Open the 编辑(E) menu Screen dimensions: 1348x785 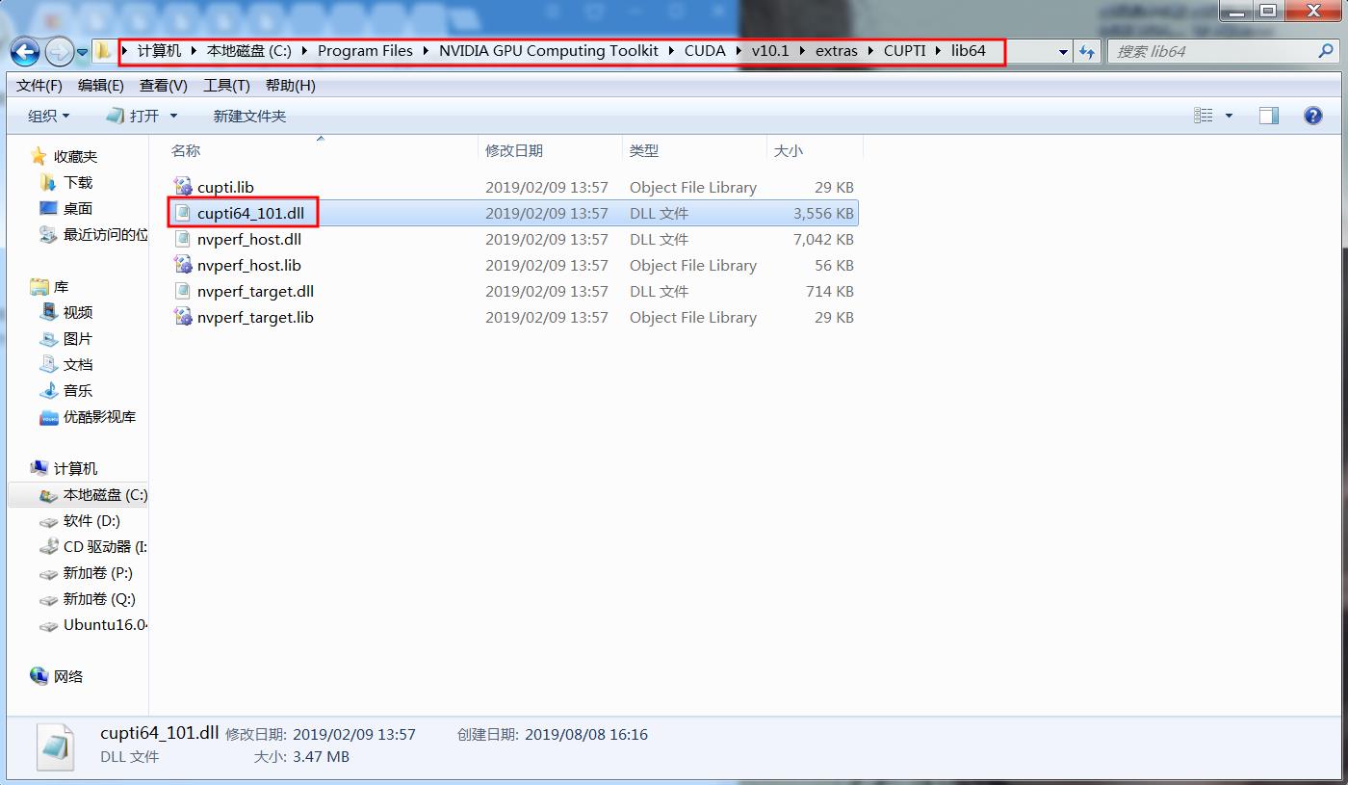pos(101,86)
